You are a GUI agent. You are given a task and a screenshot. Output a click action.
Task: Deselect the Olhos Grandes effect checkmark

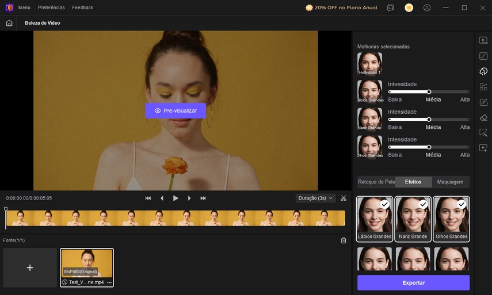pyautogui.click(x=462, y=204)
